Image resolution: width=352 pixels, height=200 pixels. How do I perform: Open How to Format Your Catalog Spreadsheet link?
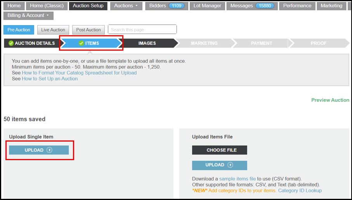point(79,73)
